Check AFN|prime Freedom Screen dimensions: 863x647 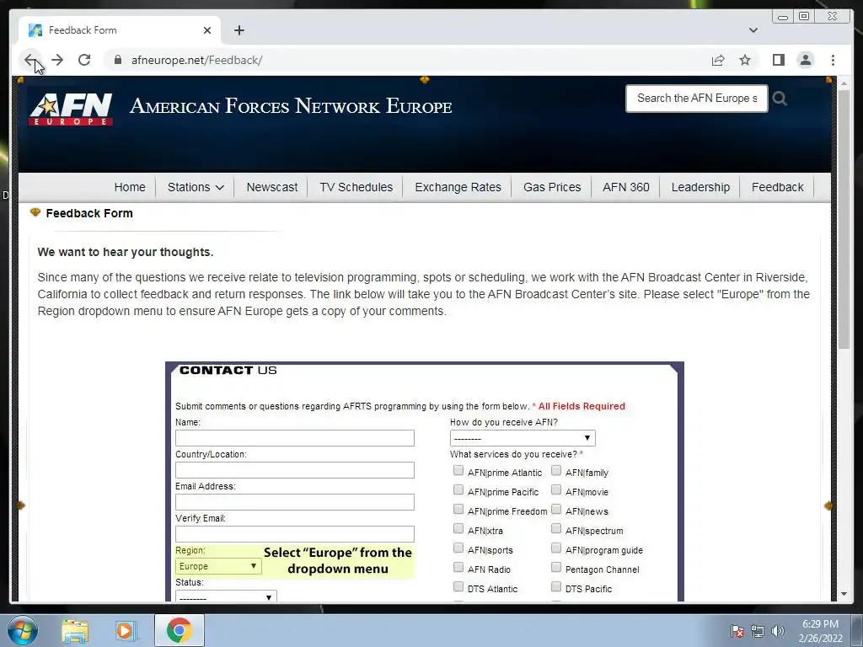tap(458, 509)
